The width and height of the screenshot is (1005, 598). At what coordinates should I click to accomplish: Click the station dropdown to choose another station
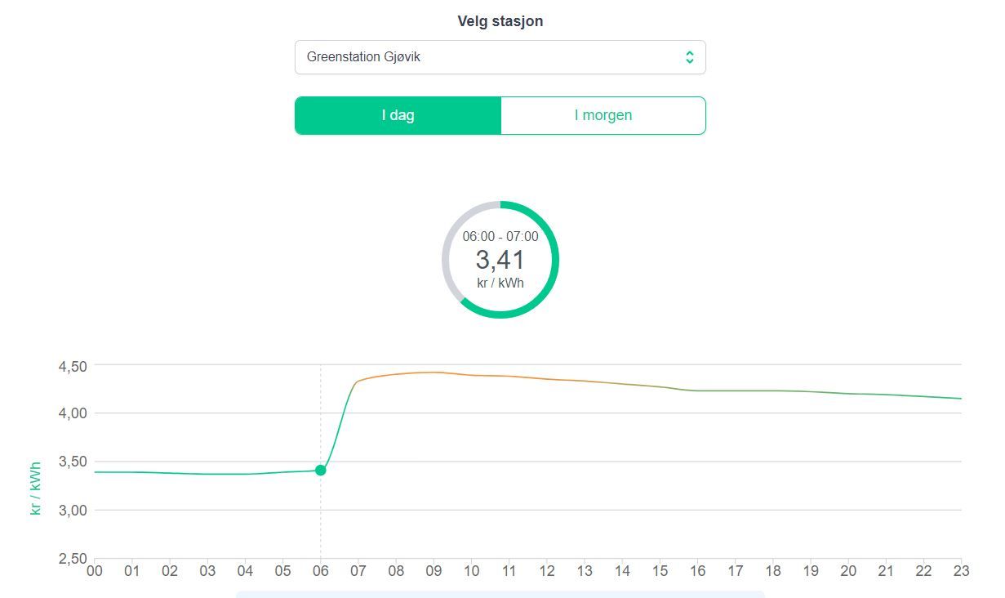tap(500, 56)
